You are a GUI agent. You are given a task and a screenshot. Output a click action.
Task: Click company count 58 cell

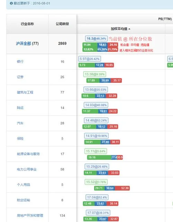click(62, 169)
